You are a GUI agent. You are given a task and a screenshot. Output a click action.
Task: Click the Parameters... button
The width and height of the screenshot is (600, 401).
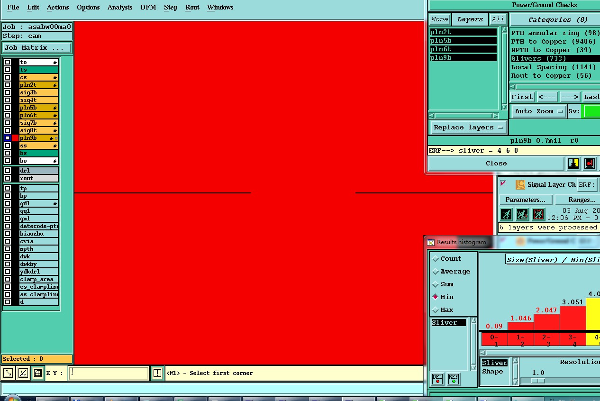pyautogui.click(x=525, y=200)
